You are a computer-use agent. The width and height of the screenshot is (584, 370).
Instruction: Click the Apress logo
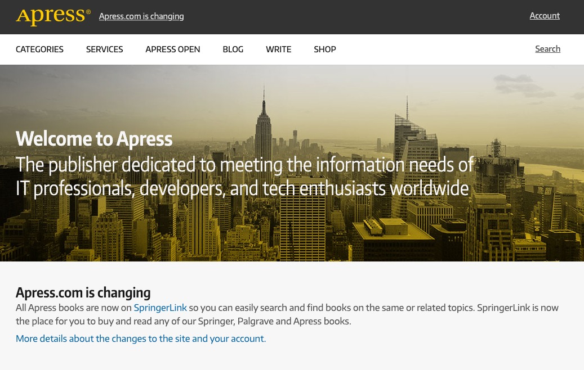coord(53,16)
